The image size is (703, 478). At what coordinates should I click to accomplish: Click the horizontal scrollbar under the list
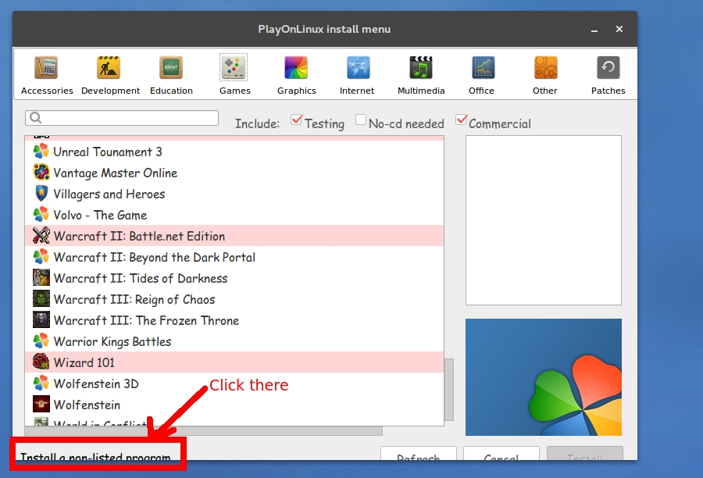coord(204,430)
